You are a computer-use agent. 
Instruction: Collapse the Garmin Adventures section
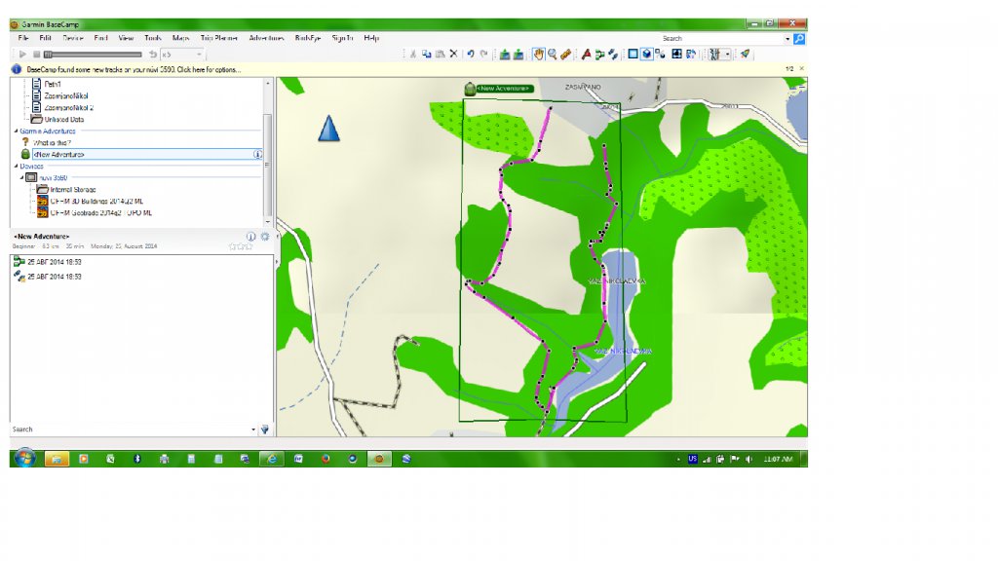[16, 131]
